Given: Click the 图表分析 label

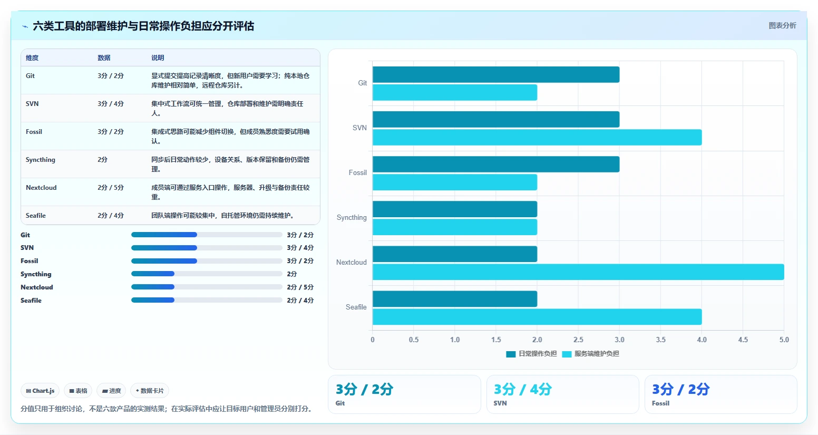Looking at the screenshot, I should click(782, 25).
